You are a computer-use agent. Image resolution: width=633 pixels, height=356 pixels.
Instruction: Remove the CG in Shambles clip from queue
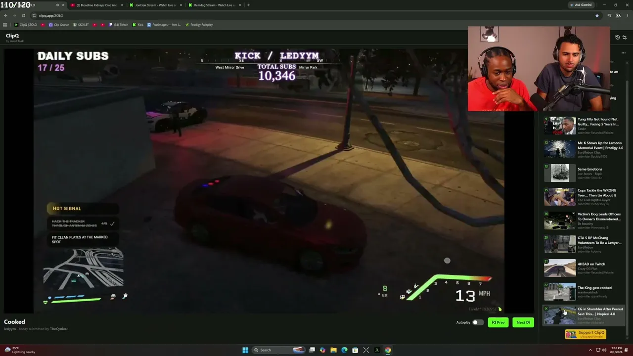546,309
